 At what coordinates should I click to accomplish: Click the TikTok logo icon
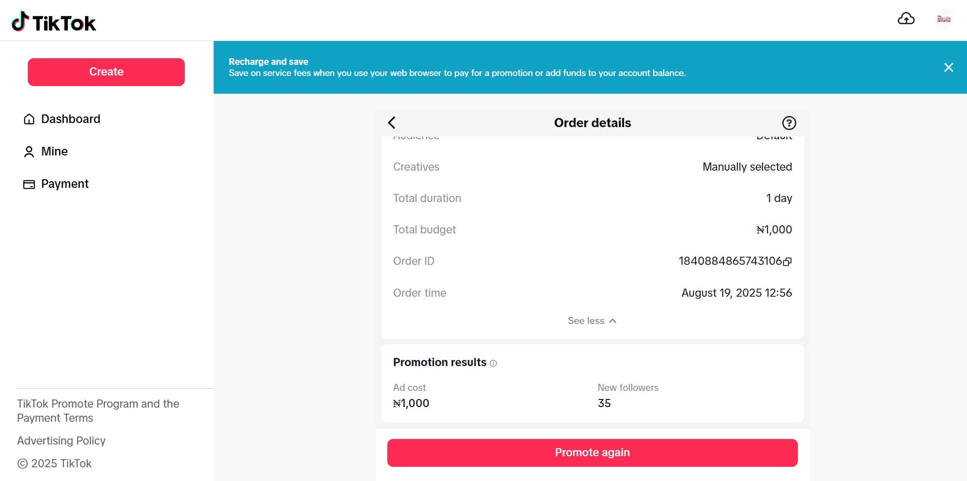click(x=20, y=22)
